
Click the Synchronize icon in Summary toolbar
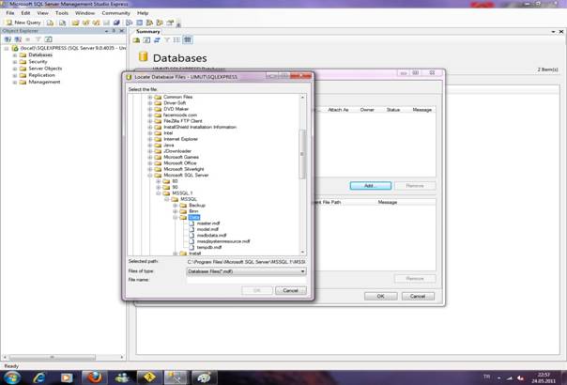(157, 39)
